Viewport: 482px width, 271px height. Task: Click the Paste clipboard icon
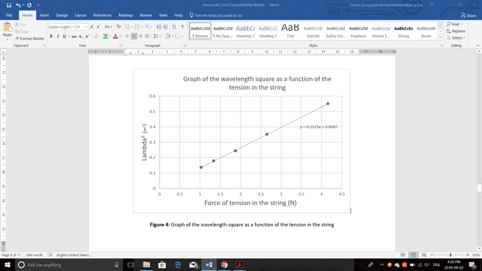(7, 30)
